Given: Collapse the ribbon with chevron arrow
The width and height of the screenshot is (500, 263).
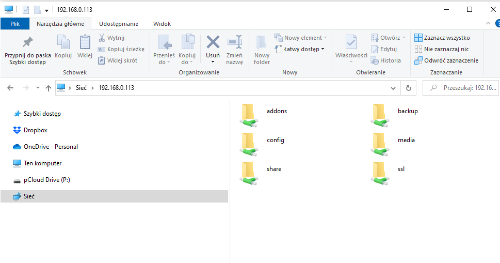Looking at the screenshot, I should pos(488,23).
